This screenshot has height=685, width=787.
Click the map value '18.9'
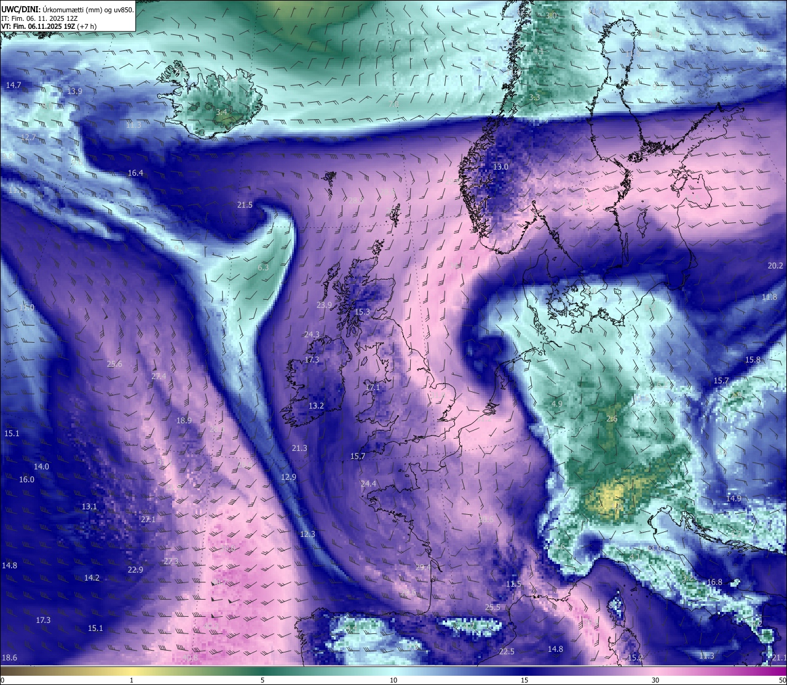(184, 421)
